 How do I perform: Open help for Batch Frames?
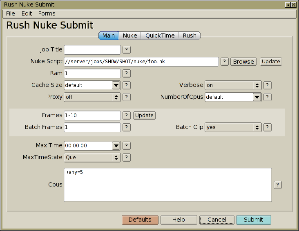(127, 127)
